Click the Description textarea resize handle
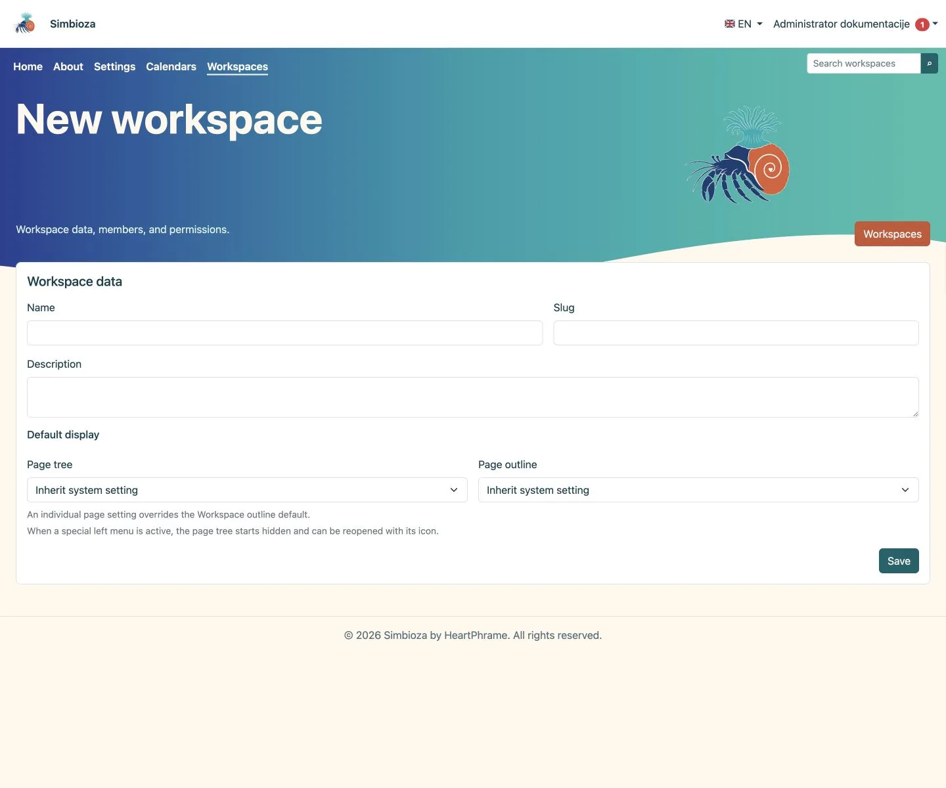The height and width of the screenshot is (788, 946). click(915, 414)
